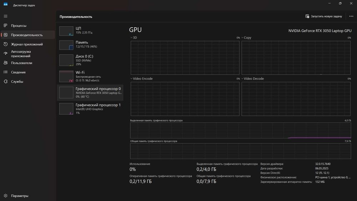Click the Task Manager app icon in title bar
This screenshot has height=201, width=357.
pos(5,4)
